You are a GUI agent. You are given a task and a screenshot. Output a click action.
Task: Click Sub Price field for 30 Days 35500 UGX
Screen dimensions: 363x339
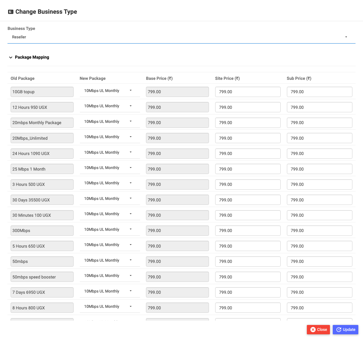319,200
